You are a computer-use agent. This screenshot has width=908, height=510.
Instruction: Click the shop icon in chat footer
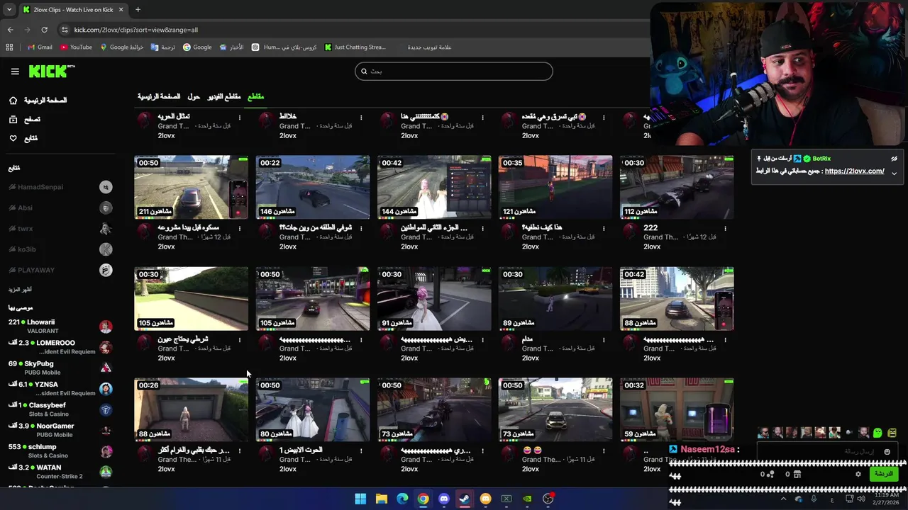[x=797, y=474]
